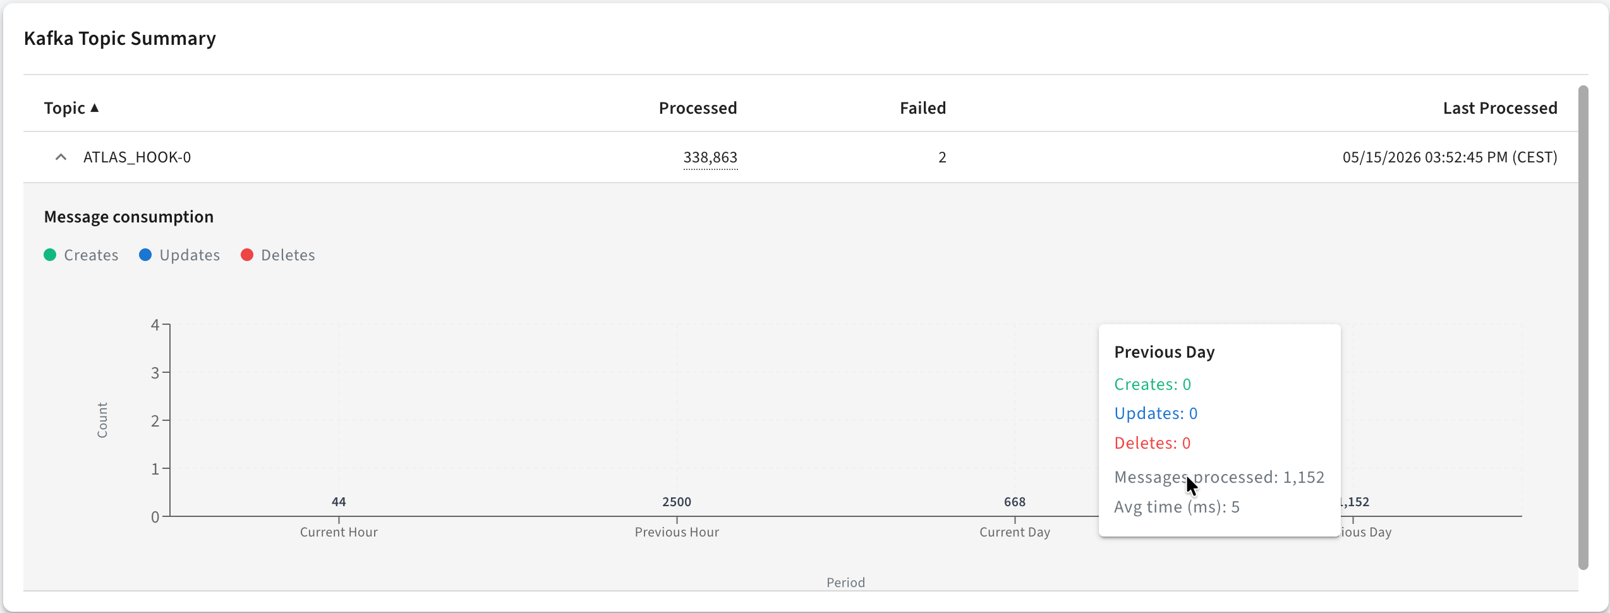
Task: Hide the Creates series via legend label
Action: tap(91, 255)
